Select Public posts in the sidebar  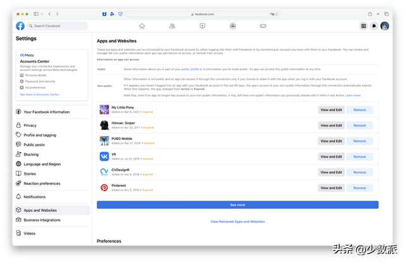(x=52, y=145)
